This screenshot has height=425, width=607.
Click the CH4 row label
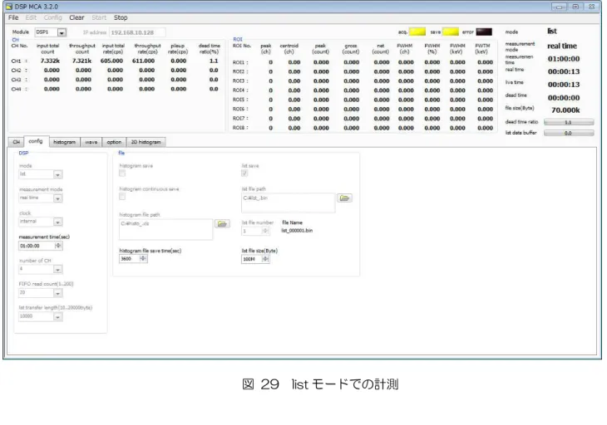pos(19,90)
